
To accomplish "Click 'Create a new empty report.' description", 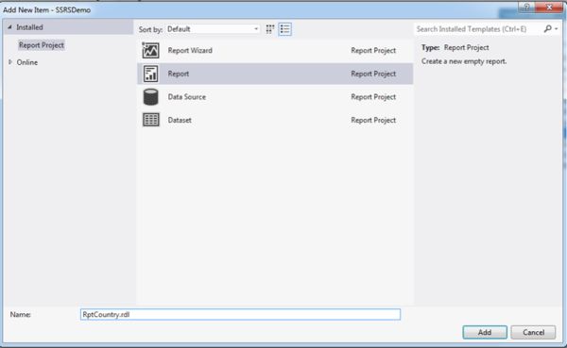I will [464, 61].
